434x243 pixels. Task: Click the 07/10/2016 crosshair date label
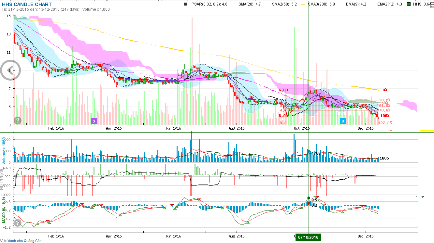(309, 237)
